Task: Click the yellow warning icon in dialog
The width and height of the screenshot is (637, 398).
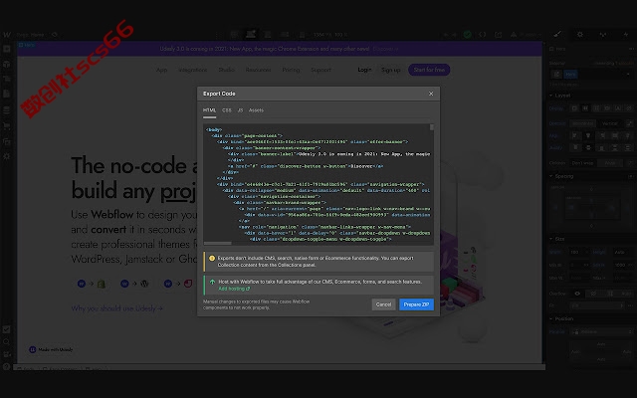Action: tap(212, 259)
